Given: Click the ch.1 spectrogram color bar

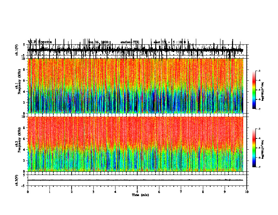Looking at the screenshot, I should [x=254, y=90].
